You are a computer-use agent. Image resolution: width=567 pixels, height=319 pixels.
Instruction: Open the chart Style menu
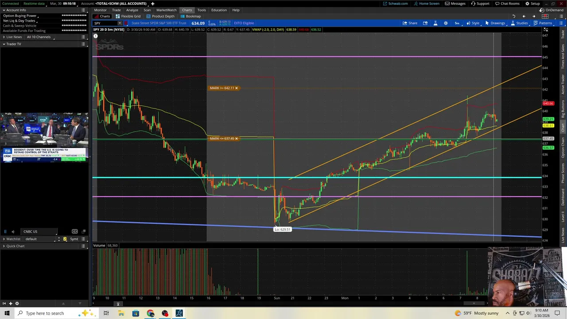(472, 23)
